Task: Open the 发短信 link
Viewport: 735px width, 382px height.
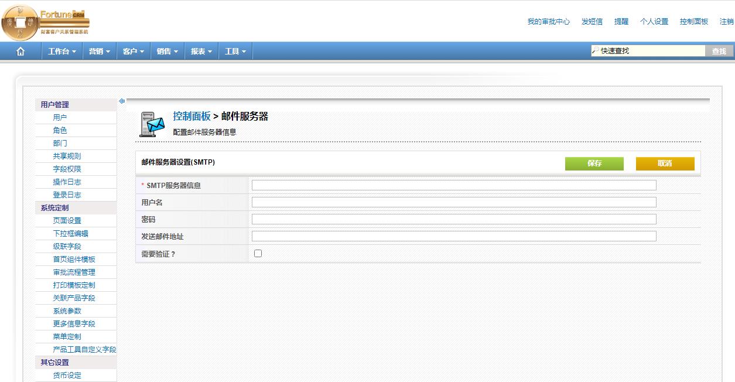Action: click(592, 22)
